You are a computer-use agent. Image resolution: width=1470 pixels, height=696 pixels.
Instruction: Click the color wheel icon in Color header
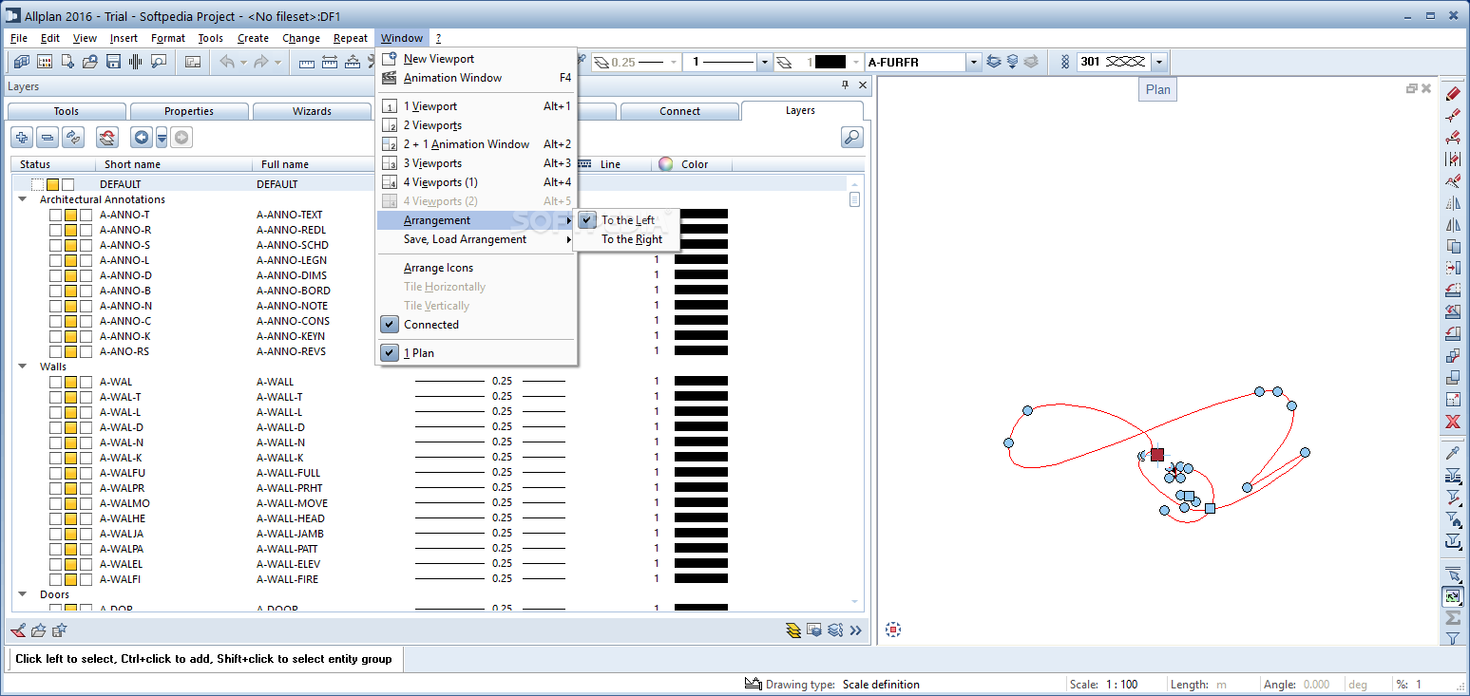665,164
